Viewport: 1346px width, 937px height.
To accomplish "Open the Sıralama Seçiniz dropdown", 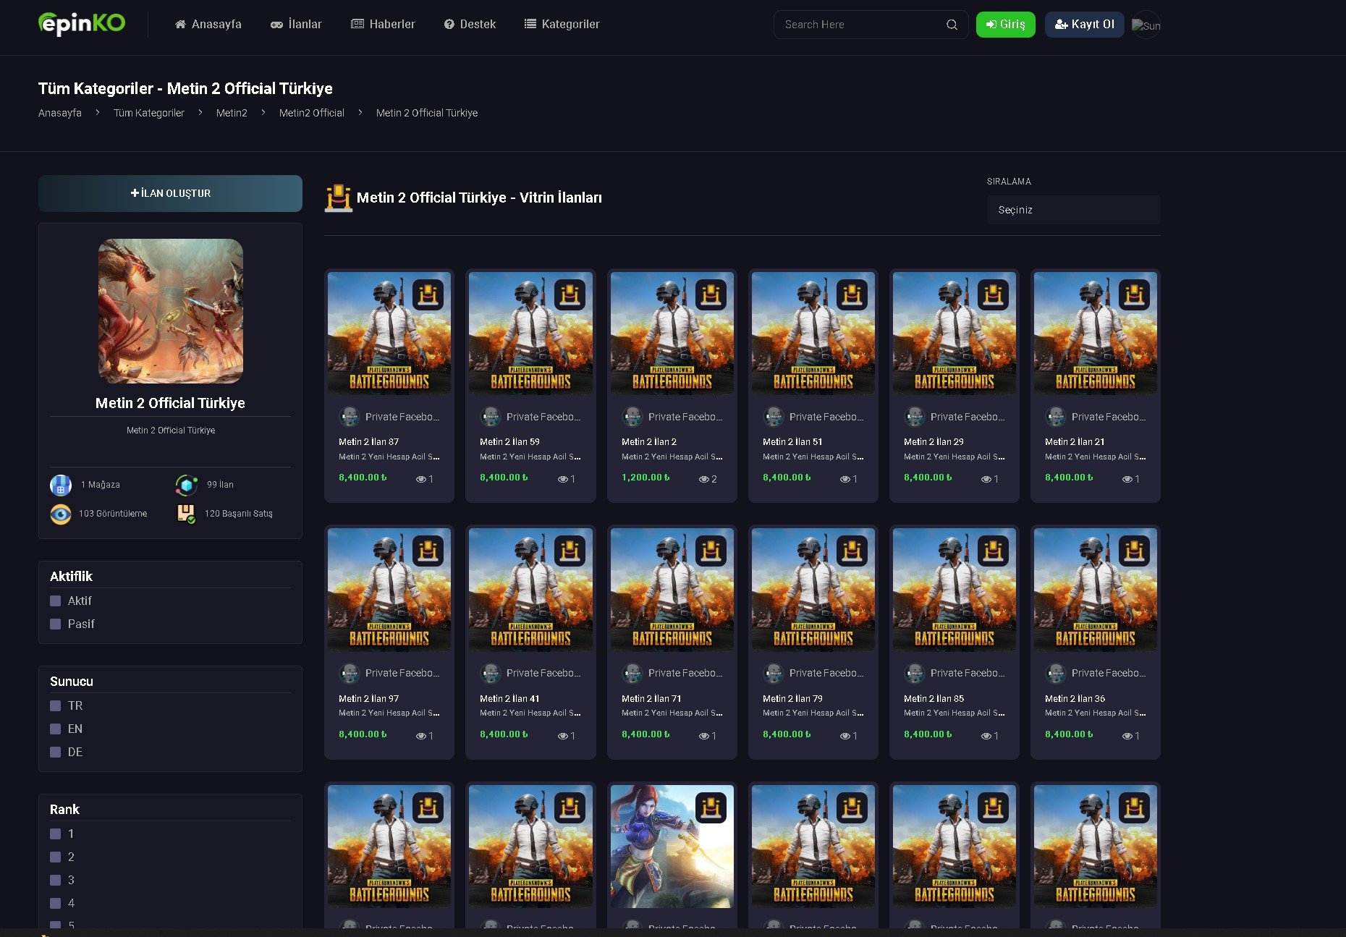I will (1074, 210).
